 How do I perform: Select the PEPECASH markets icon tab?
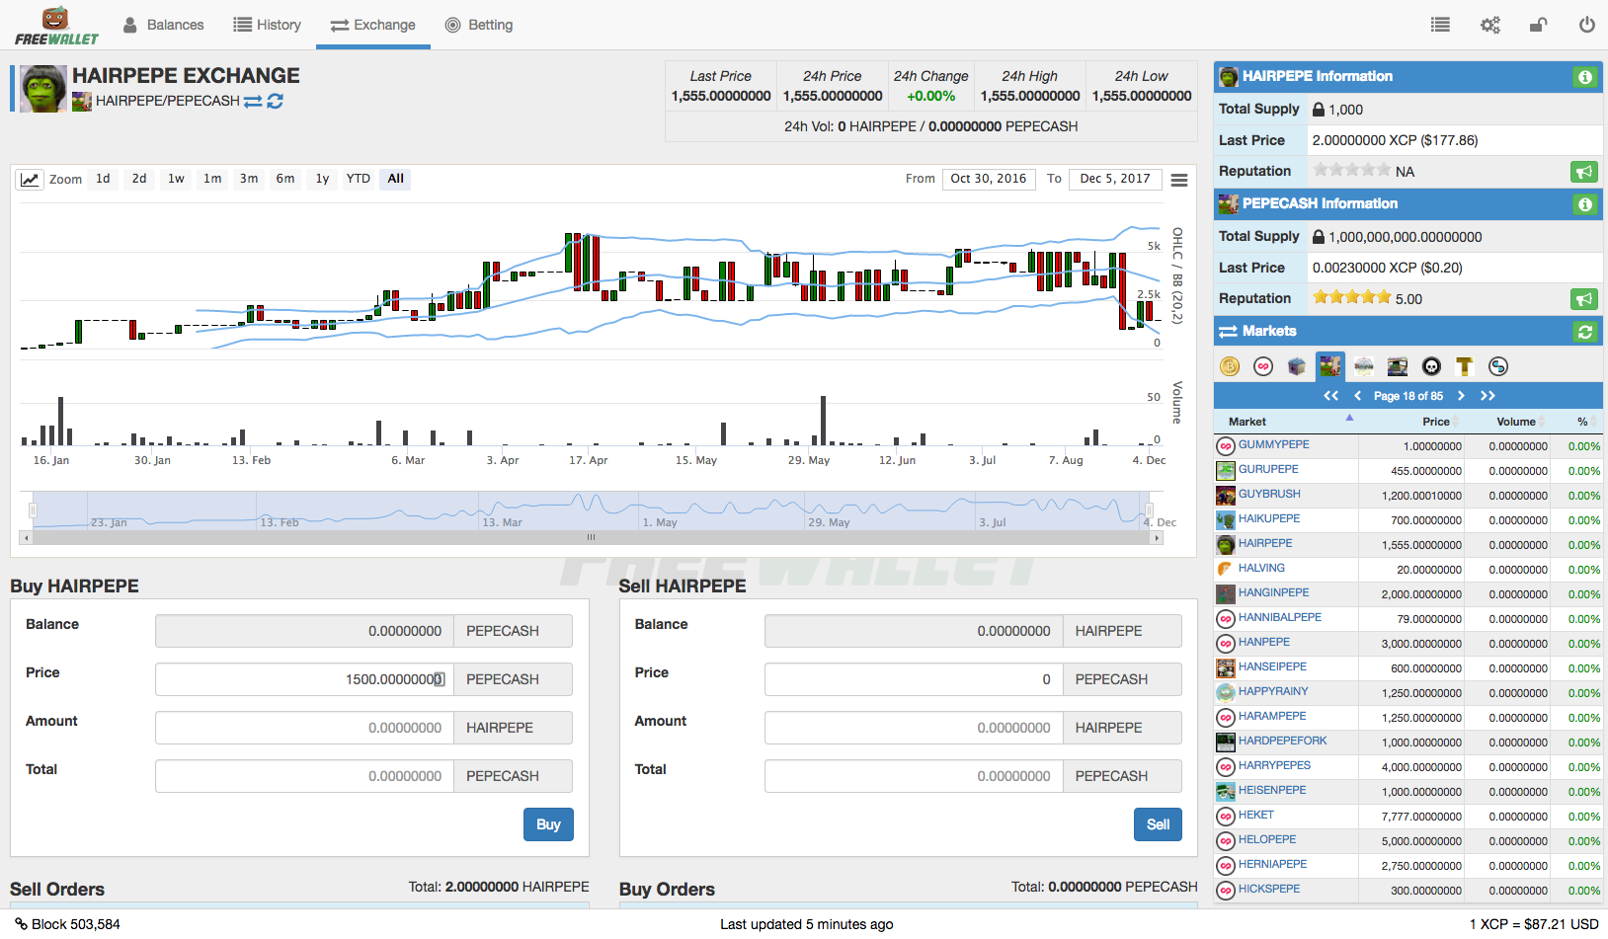1330,366
